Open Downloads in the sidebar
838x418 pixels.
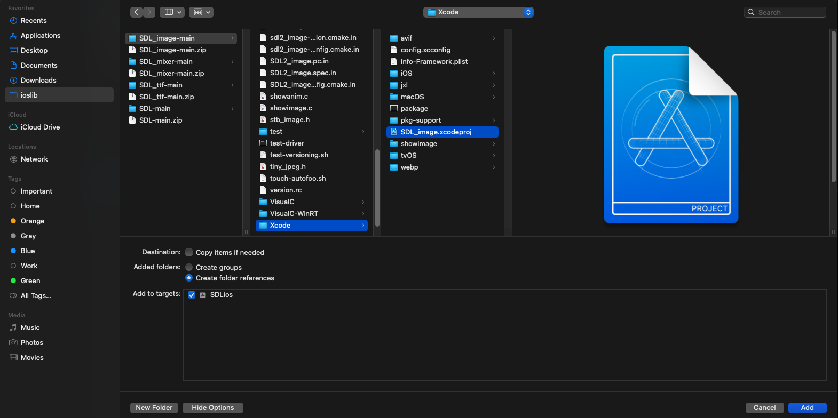pyautogui.click(x=59, y=80)
